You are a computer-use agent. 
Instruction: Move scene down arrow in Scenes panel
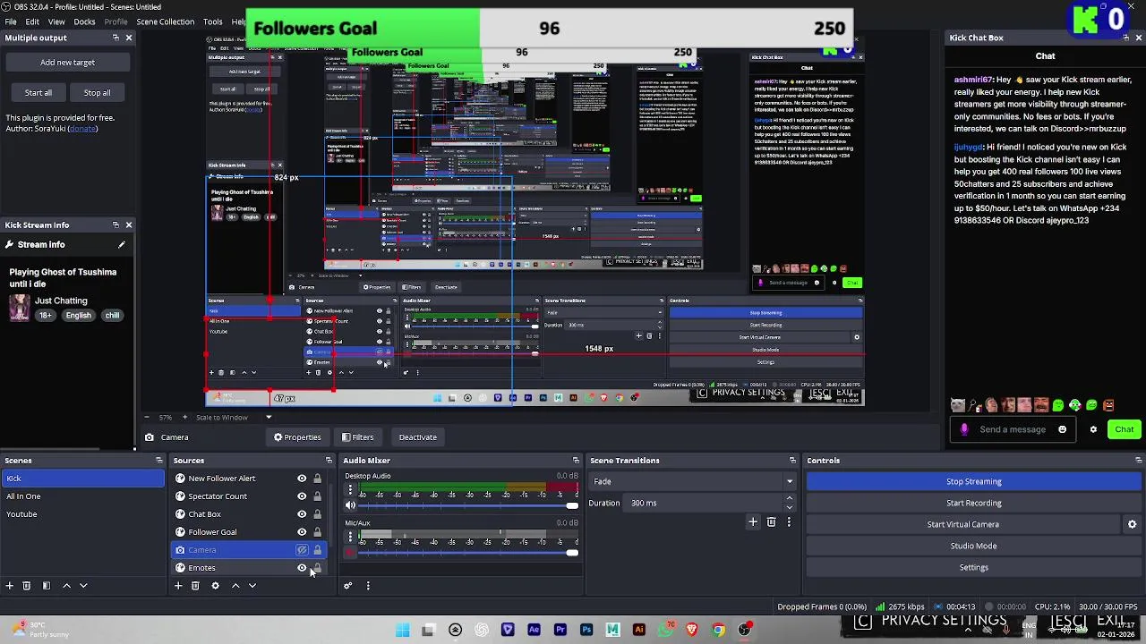[83, 586]
